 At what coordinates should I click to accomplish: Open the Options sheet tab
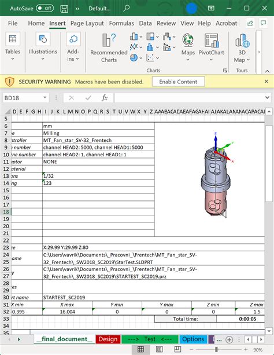coord(193,339)
